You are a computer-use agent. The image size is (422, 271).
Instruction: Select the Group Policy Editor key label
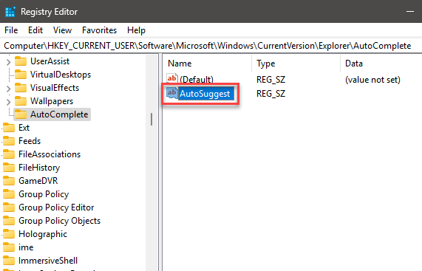click(x=56, y=207)
